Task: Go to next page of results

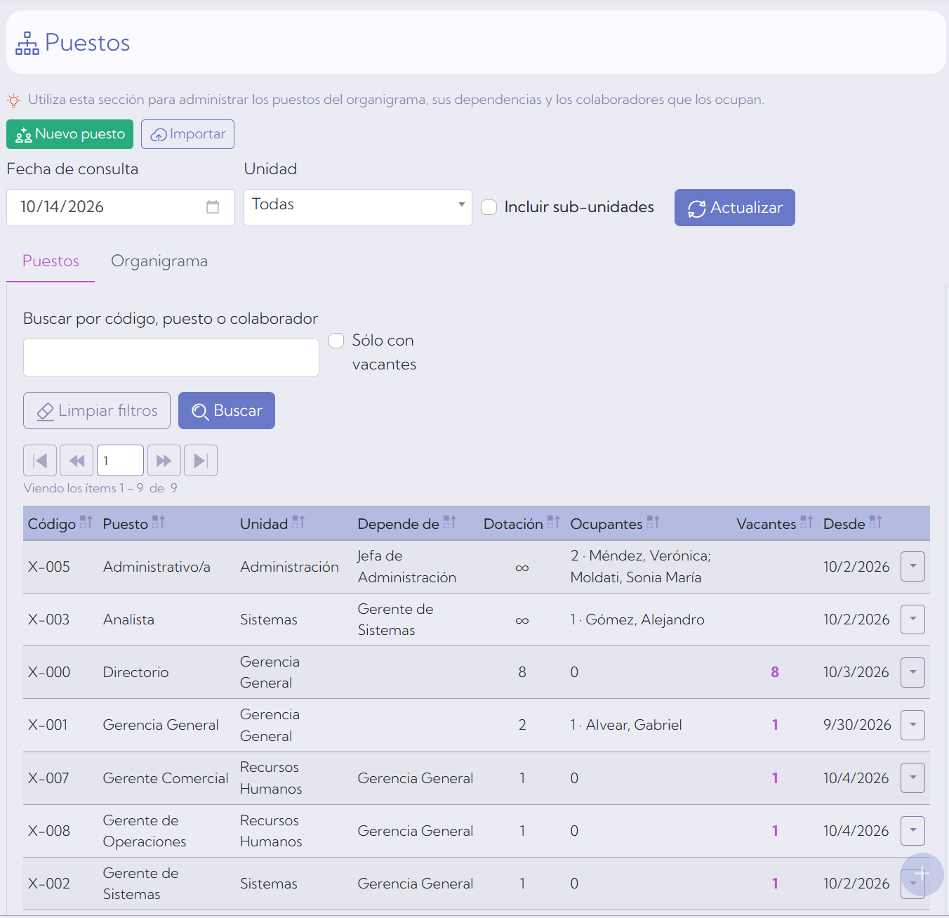Action: pyautogui.click(x=164, y=461)
